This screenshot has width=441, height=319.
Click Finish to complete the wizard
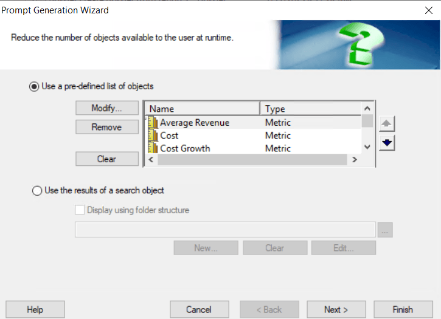pyautogui.click(x=403, y=309)
